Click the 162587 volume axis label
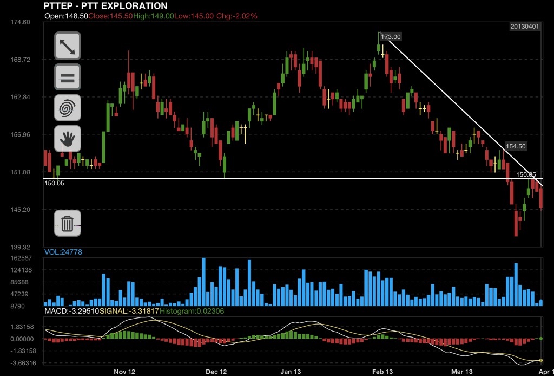554x376 pixels. pos(21,258)
